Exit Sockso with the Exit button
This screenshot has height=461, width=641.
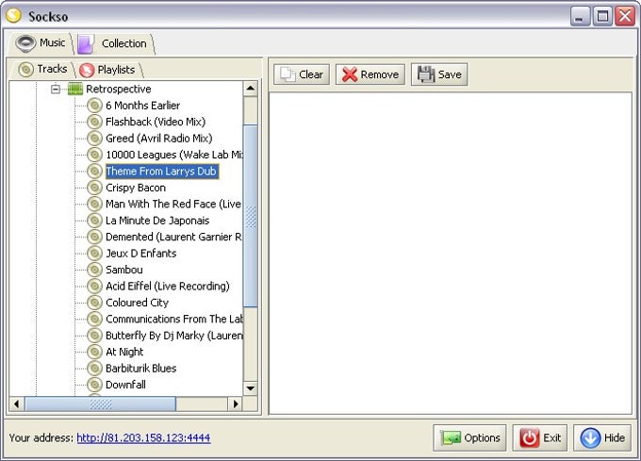tap(539, 437)
